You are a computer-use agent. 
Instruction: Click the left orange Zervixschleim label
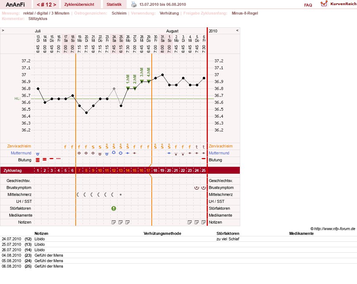tap(19, 146)
